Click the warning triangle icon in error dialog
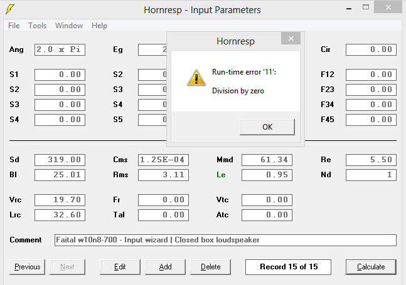 [x=196, y=78]
